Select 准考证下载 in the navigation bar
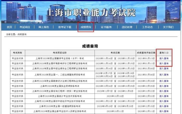 64,27
